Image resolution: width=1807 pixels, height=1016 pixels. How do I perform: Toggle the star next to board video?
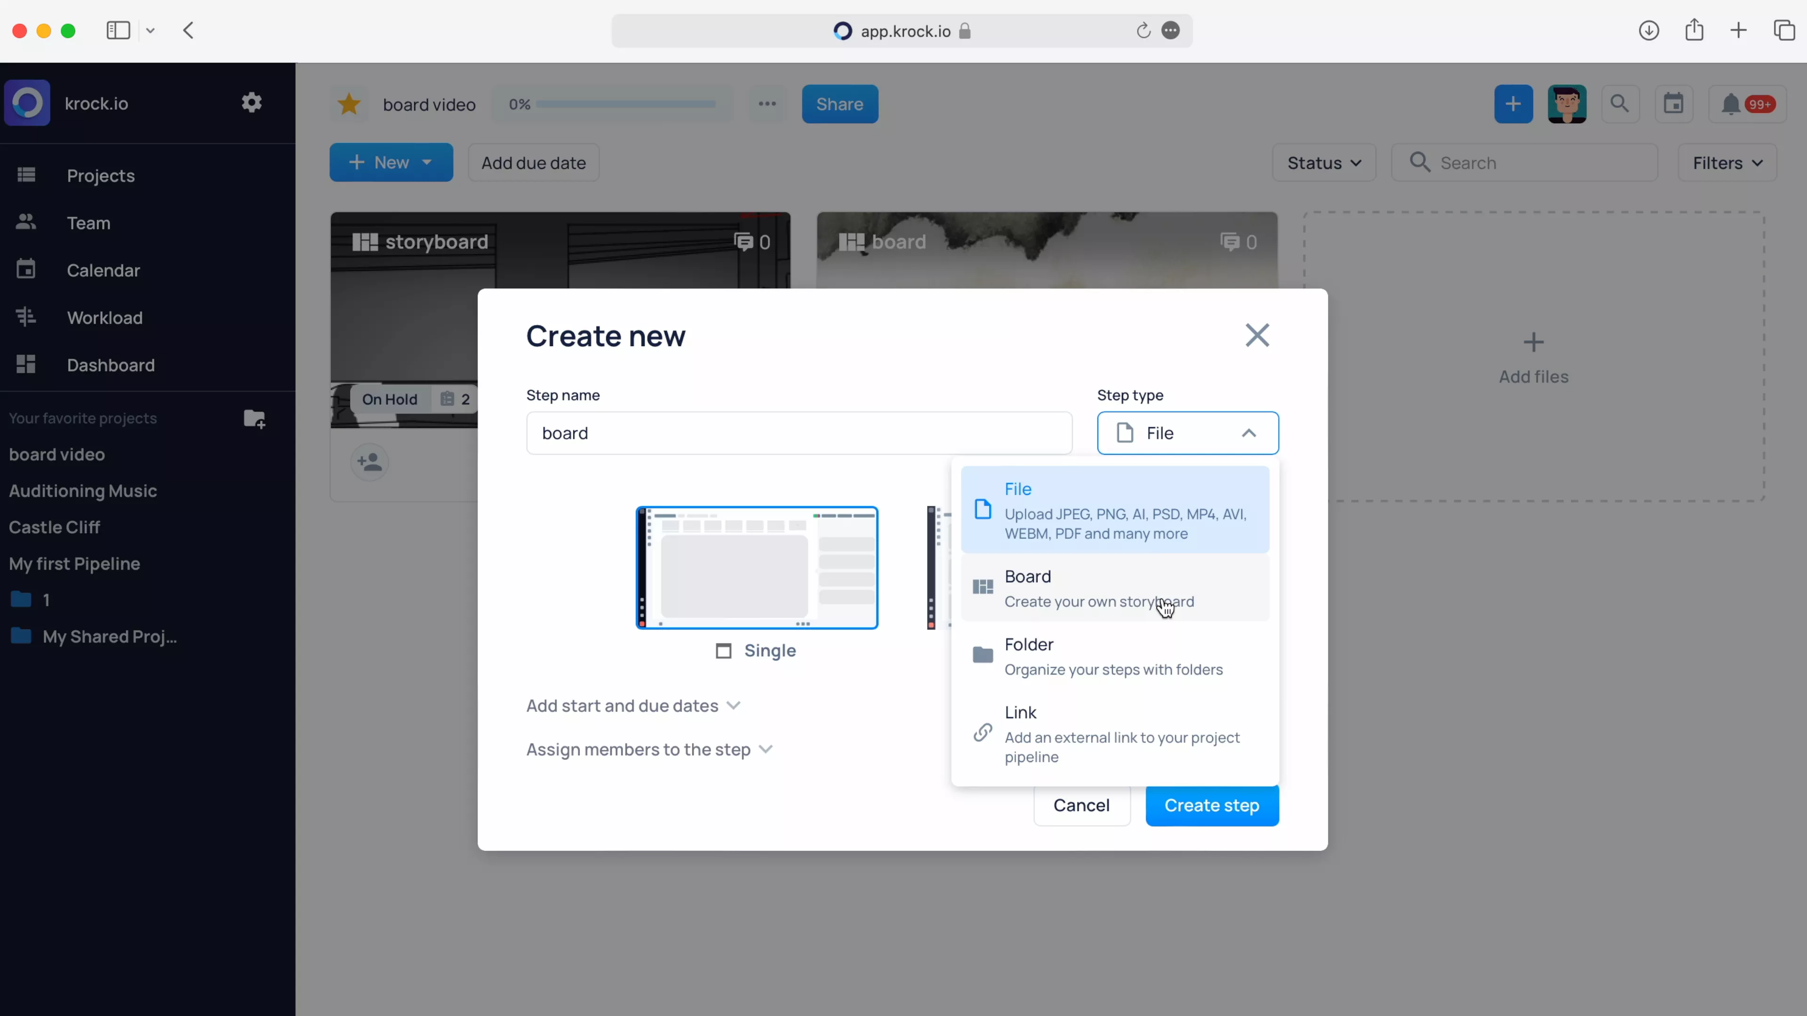(x=349, y=104)
